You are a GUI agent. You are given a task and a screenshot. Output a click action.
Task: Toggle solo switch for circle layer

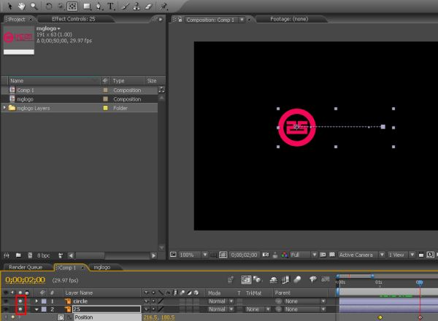point(20,301)
